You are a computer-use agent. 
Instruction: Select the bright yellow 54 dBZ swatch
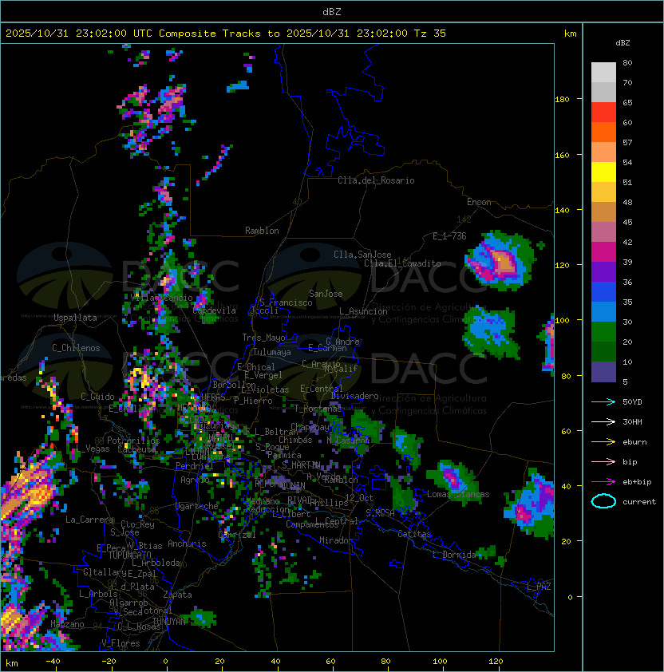coord(603,172)
